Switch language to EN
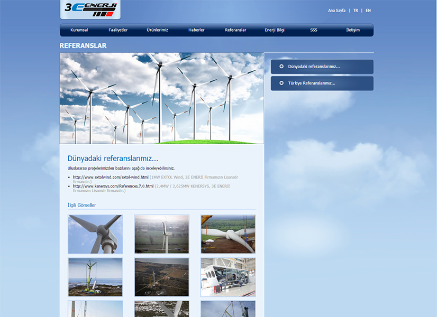 368,11
